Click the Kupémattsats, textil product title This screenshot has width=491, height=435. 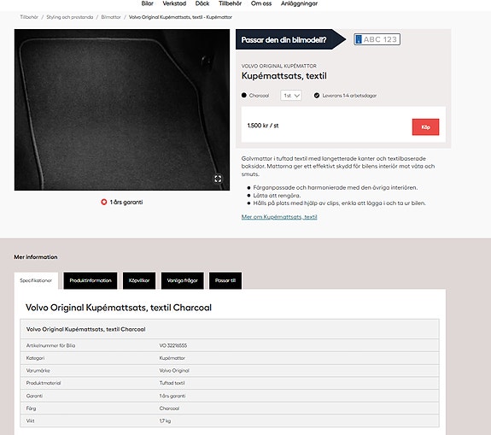tap(284, 76)
